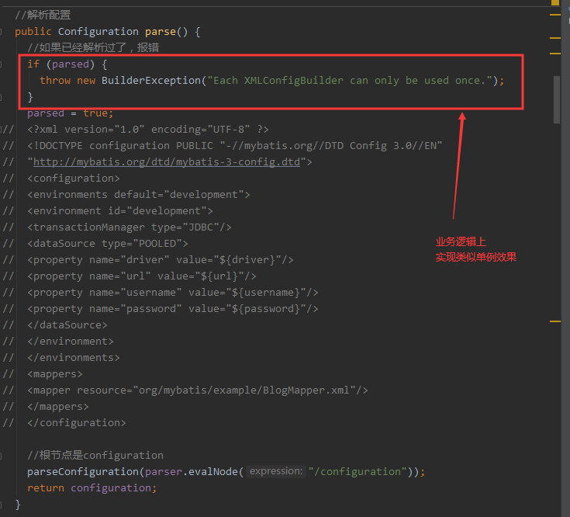Click 'evalNode' method call

click(213, 472)
